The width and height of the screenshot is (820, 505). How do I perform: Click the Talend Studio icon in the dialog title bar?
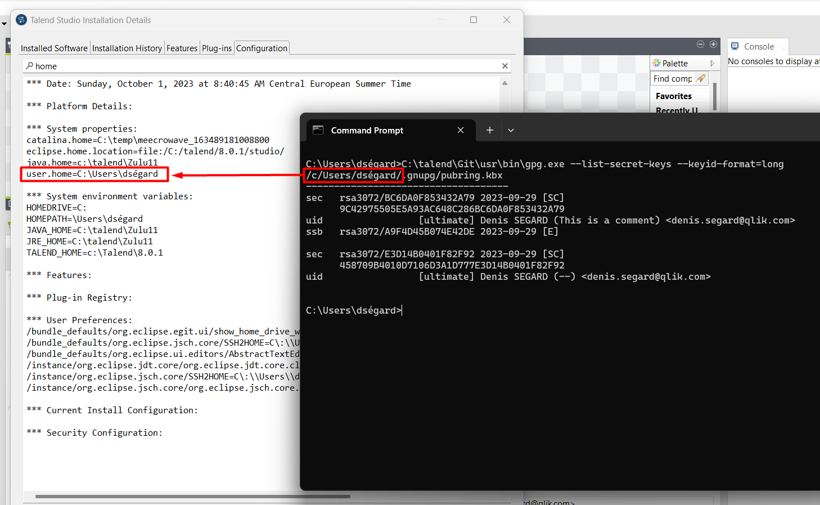coord(21,19)
